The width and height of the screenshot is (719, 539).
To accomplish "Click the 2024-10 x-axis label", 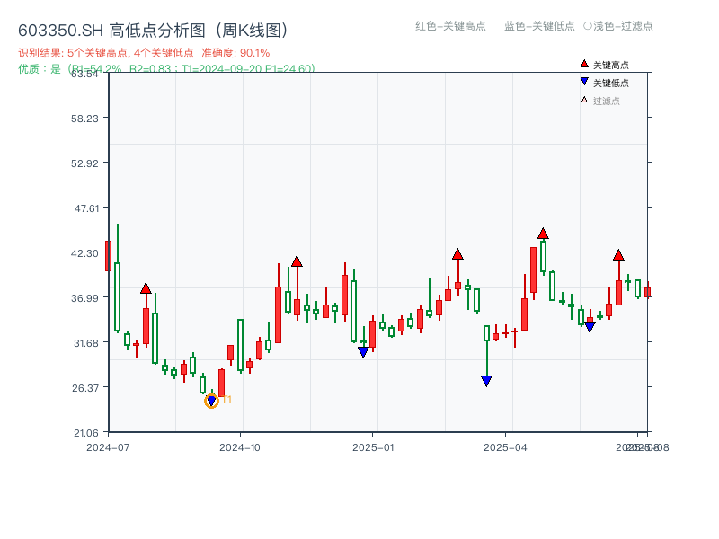I will point(239,445).
